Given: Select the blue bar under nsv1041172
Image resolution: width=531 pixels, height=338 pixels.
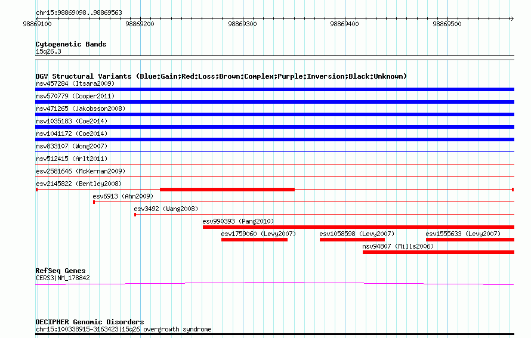Looking at the screenshot, I should tap(274, 139).
